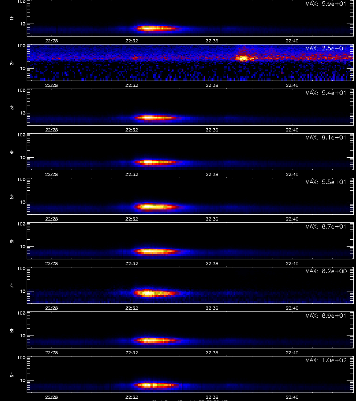Click the 22:36 time label under panel 3F
This screenshot has width=356, height=401.
pos(212,130)
